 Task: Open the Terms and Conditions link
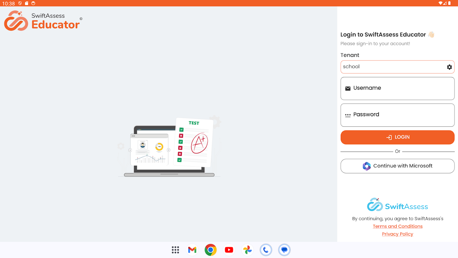tap(397, 226)
